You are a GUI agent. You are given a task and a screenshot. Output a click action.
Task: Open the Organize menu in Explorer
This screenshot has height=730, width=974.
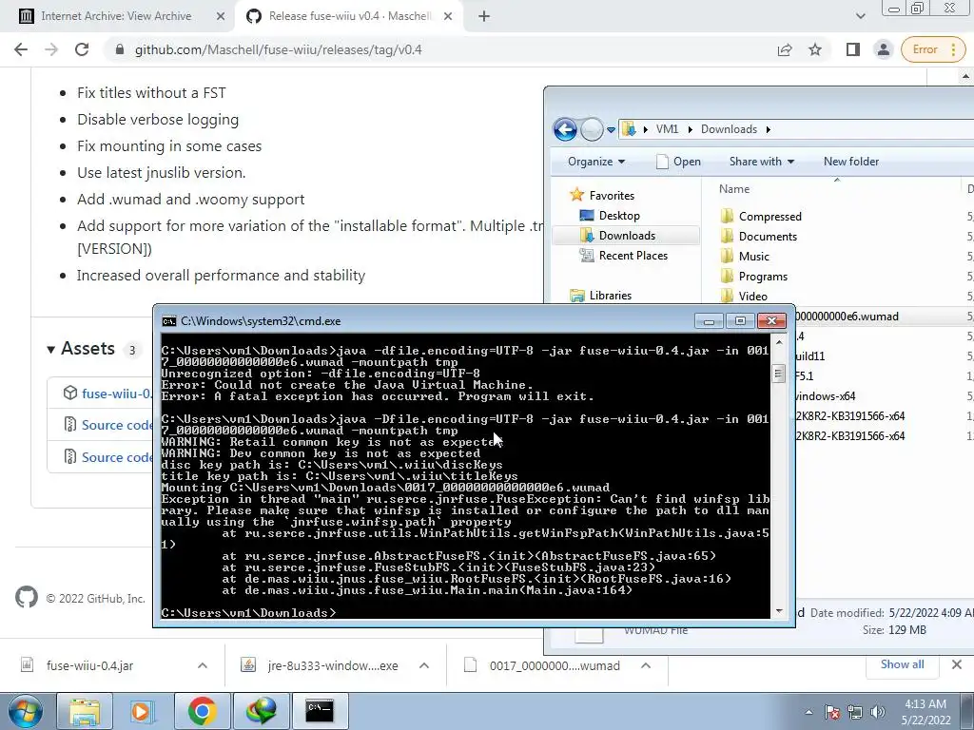tap(595, 162)
